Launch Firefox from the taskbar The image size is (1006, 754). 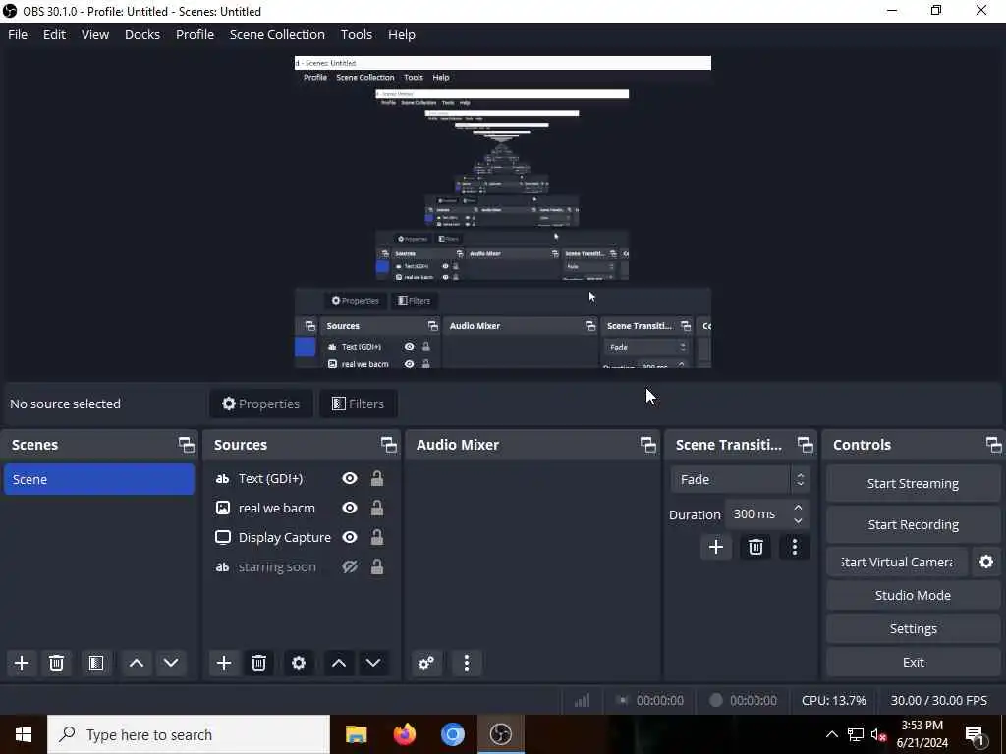click(405, 734)
